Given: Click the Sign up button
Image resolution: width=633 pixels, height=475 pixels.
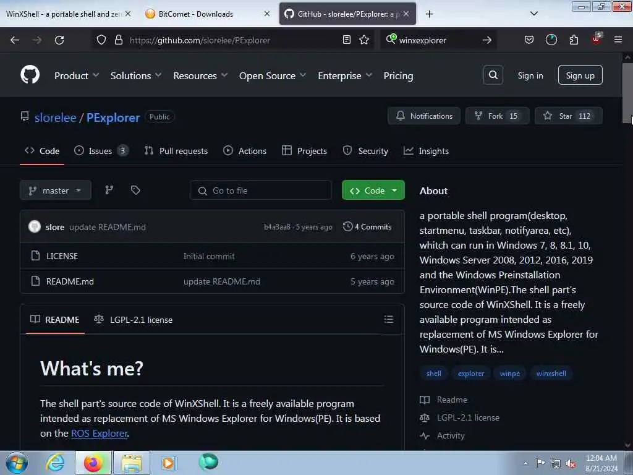Looking at the screenshot, I should click(x=580, y=75).
